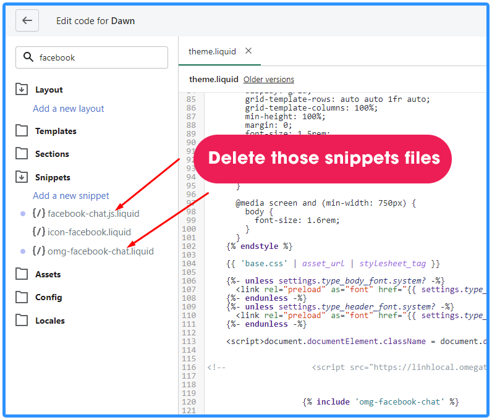Open the Older versions link

pos(268,80)
